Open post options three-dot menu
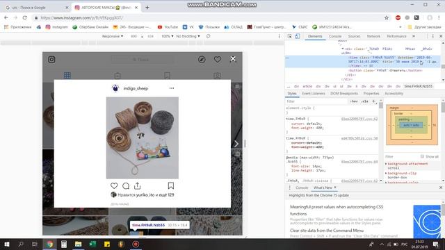 [x=172, y=88]
